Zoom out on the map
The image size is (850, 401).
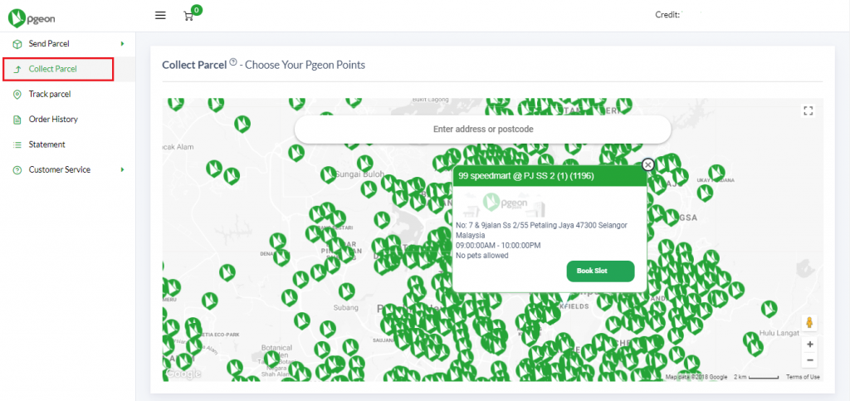810,359
